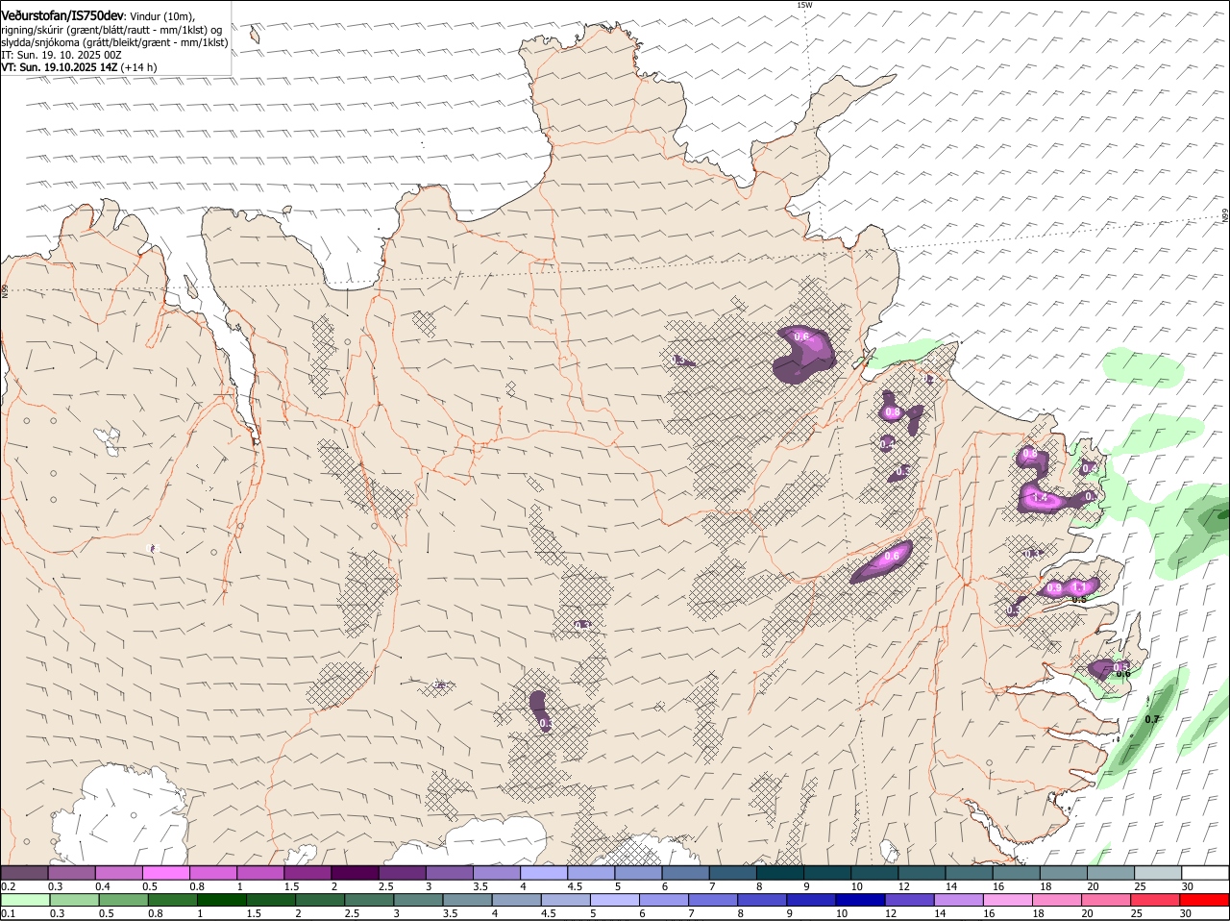Pick snow legend swatch between 20 and 25

pyautogui.click(x=1112, y=873)
